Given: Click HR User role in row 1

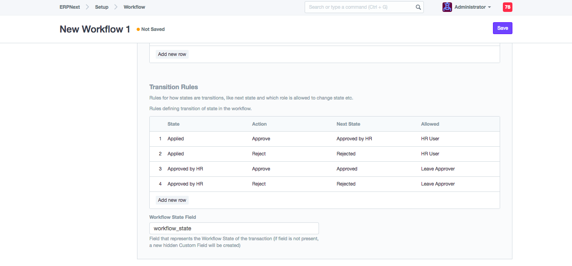Looking at the screenshot, I should (x=430, y=139).
